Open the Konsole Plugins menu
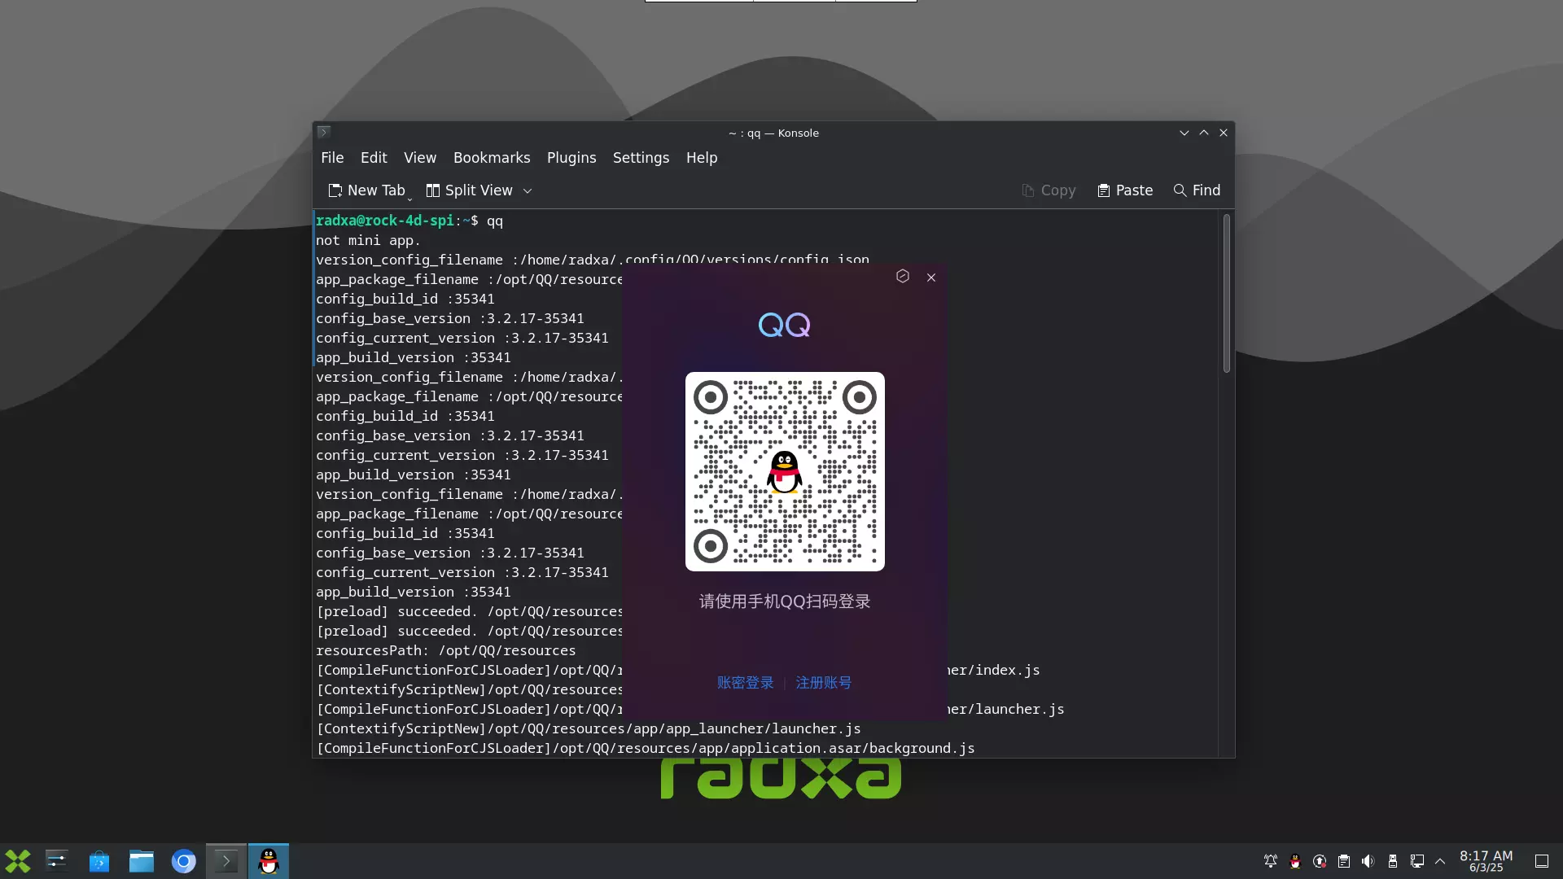This screenshot has width=1563, height=879. (571, 158)
